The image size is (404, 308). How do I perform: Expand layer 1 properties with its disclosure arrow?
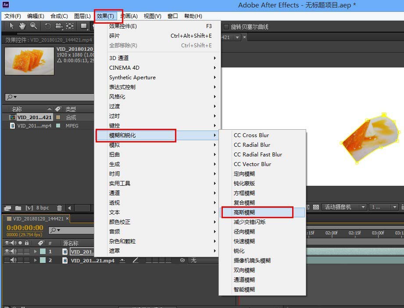point(36,251)
